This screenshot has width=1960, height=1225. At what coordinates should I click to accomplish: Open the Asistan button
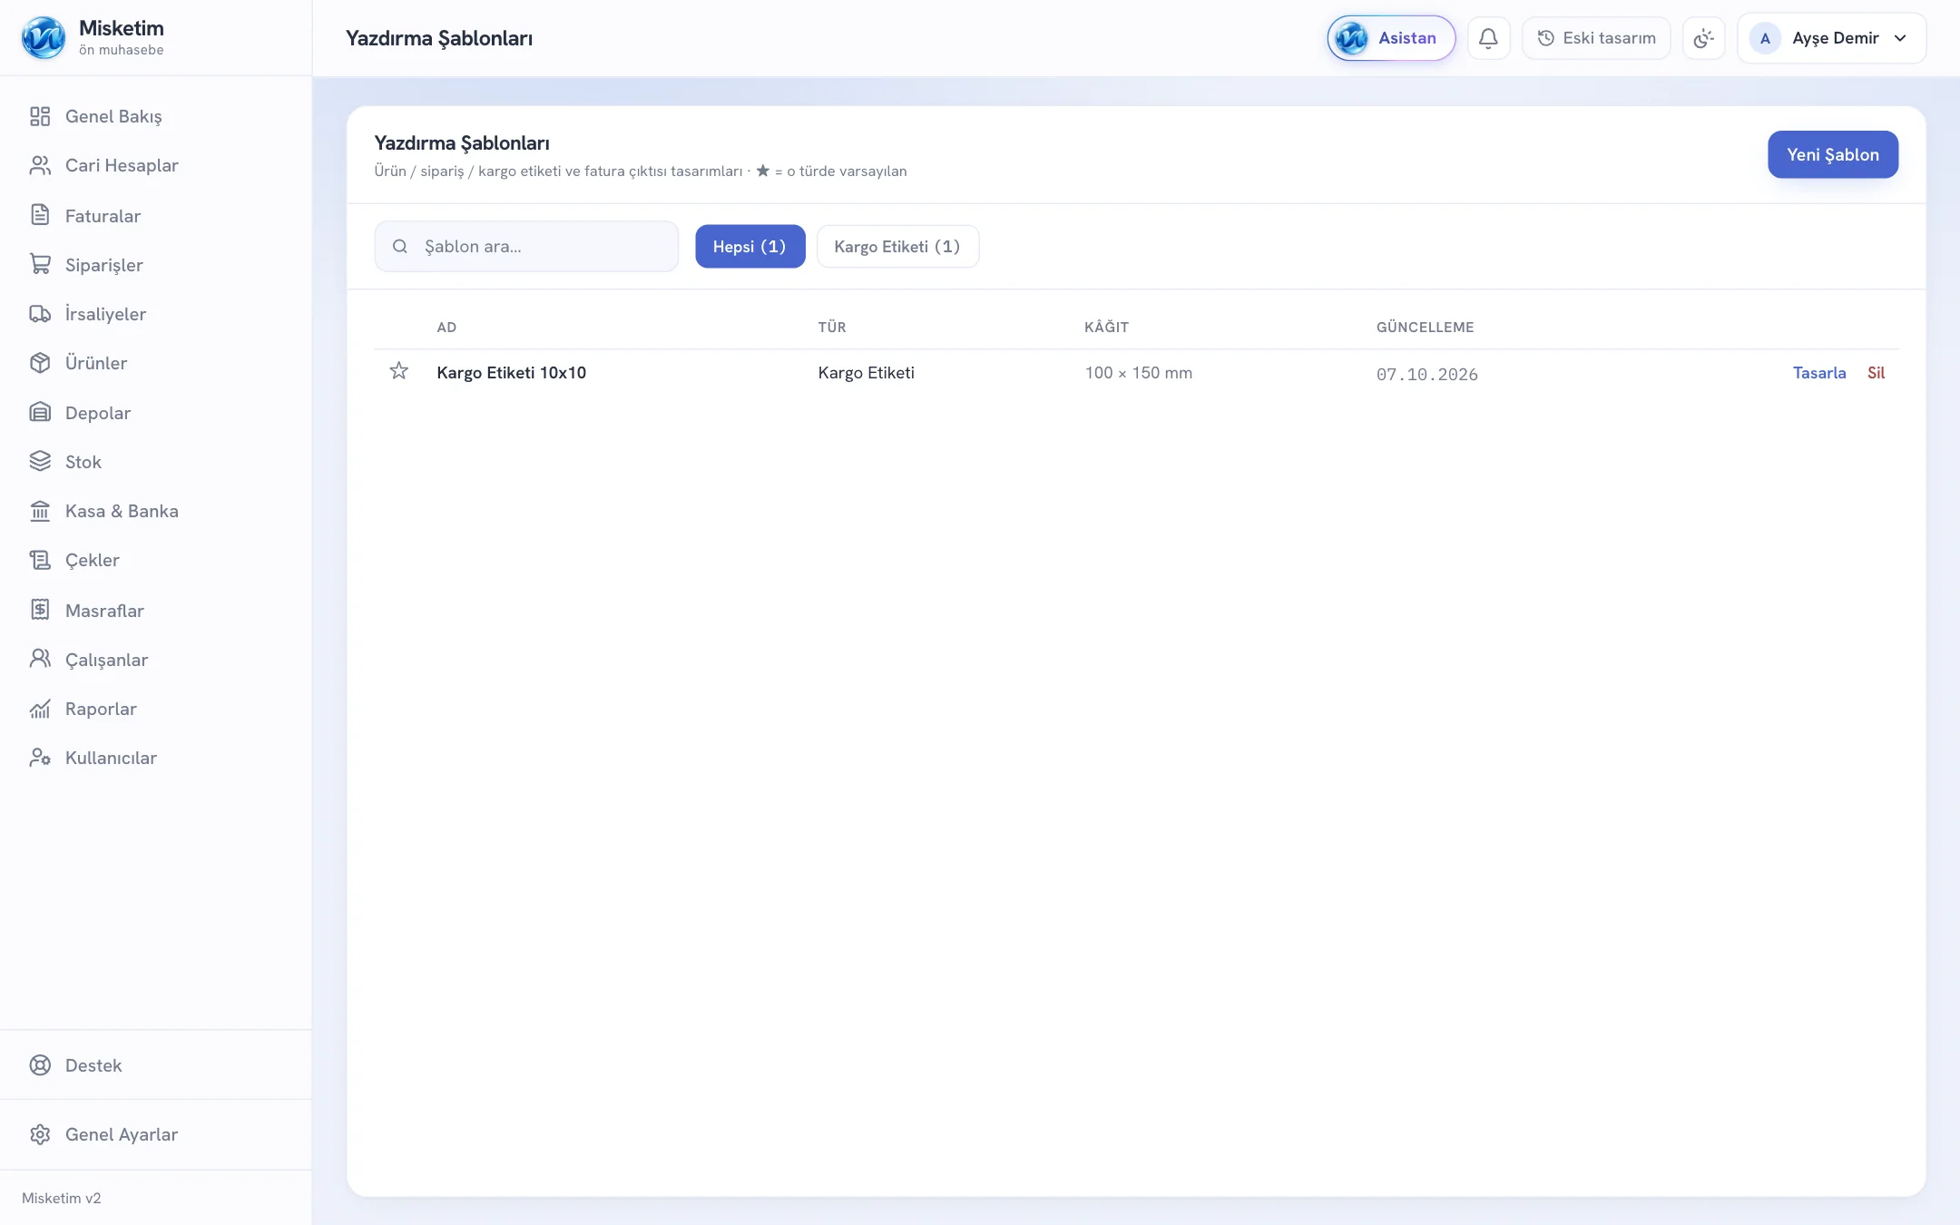[x=1391, y=38]
